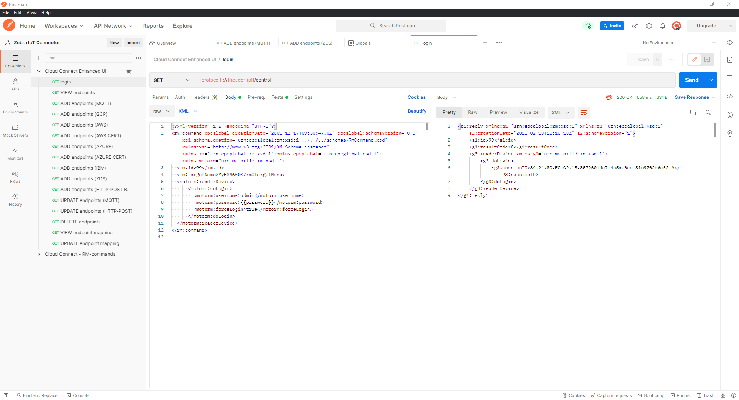The height and width of the screenshot is (400, 739).
Task: Switch to the Params tab
Action: (x=161, y=97)
